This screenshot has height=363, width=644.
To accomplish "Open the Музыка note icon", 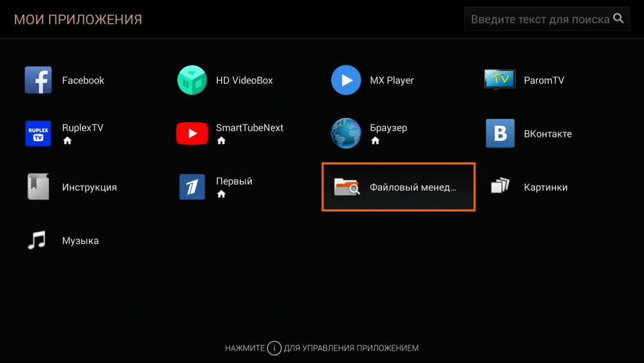I will pyautogui.click(x=37, y=240).
